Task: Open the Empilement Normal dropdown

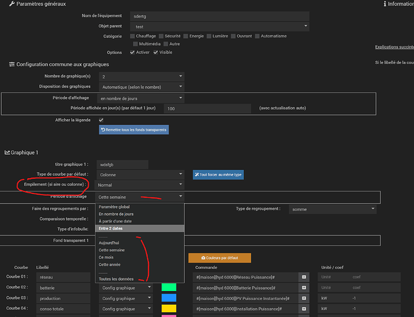Action: (x=140, y=185)
